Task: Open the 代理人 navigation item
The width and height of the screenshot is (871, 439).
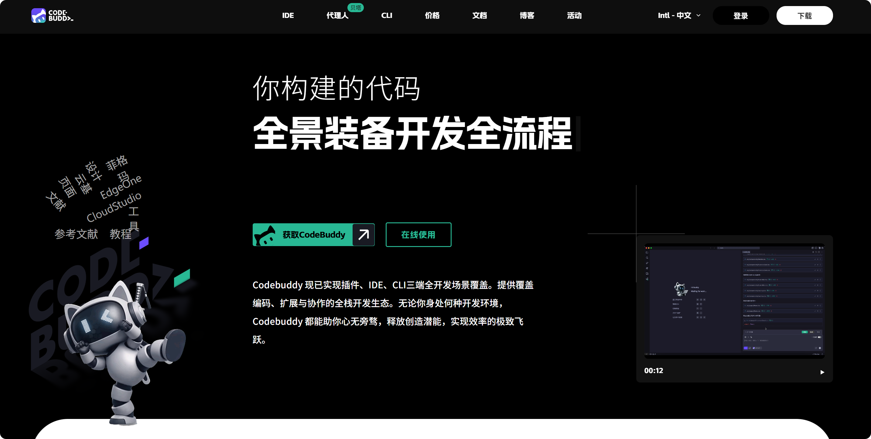Action: (337, 15)
